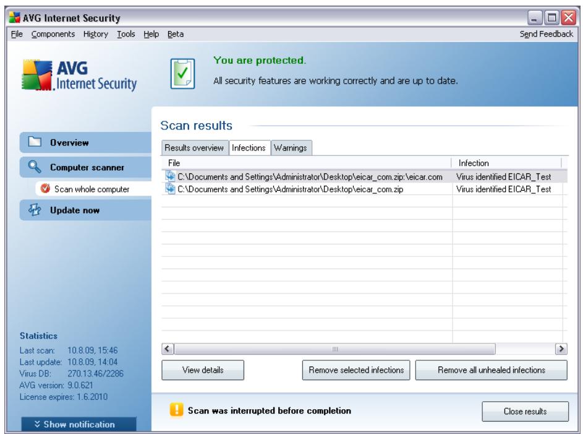Click the Computer scanner magnifier icon
The width and height of the screenshot is (583, 434).
click(35, 167)
